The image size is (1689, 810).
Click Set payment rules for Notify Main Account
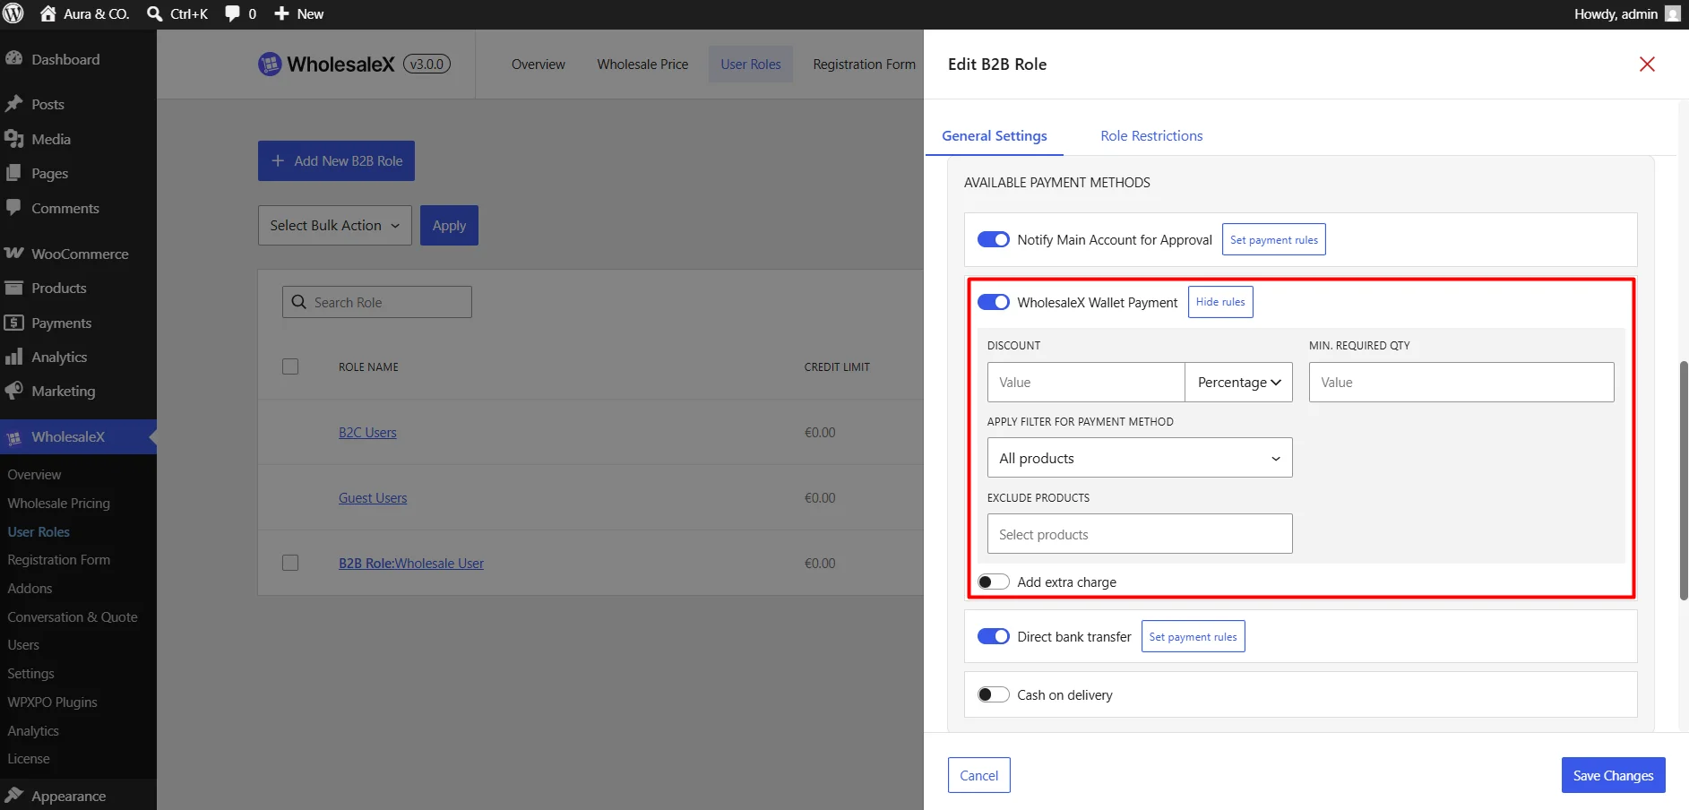click(1274, 239)
